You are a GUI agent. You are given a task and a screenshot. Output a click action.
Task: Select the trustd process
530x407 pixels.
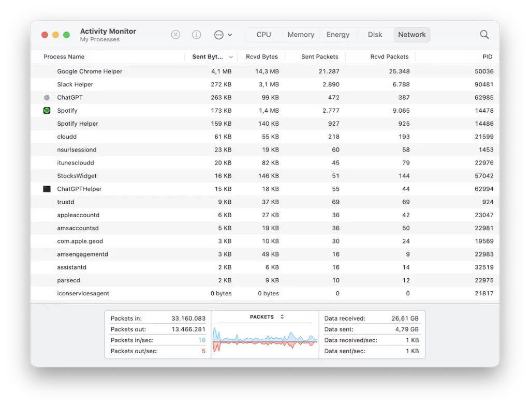click(x=65, y=202)
